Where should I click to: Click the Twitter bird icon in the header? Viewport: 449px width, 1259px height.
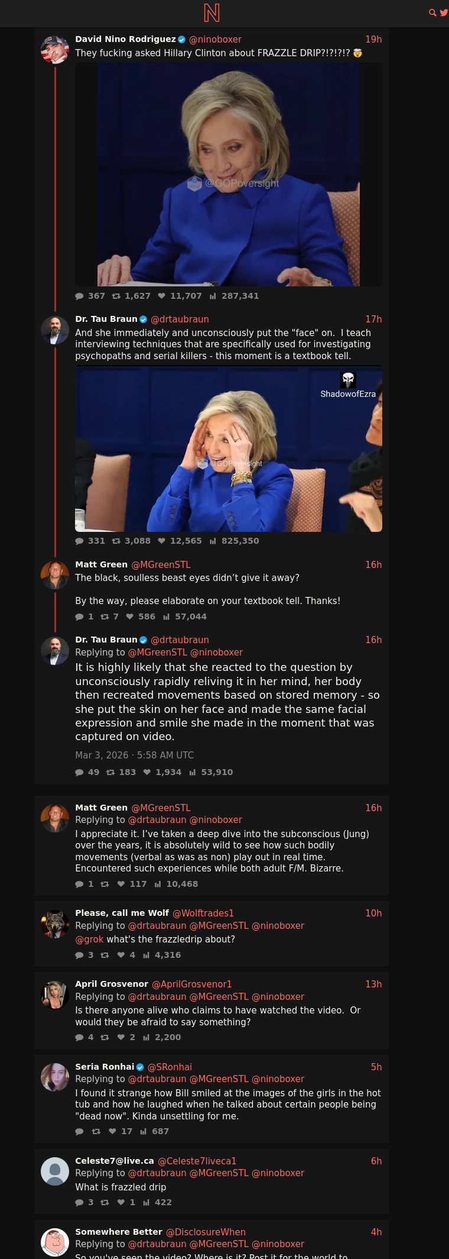tap(444, 12)
